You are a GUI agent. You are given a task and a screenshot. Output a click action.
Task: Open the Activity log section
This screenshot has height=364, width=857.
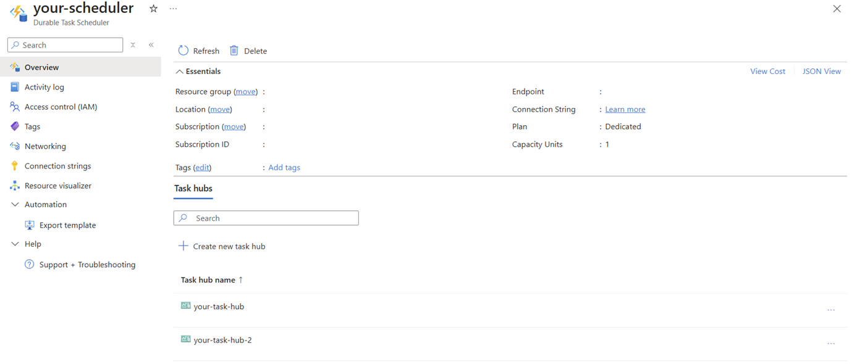click(x=45, y=86)
